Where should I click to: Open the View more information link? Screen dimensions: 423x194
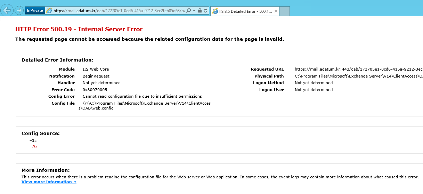49,182
